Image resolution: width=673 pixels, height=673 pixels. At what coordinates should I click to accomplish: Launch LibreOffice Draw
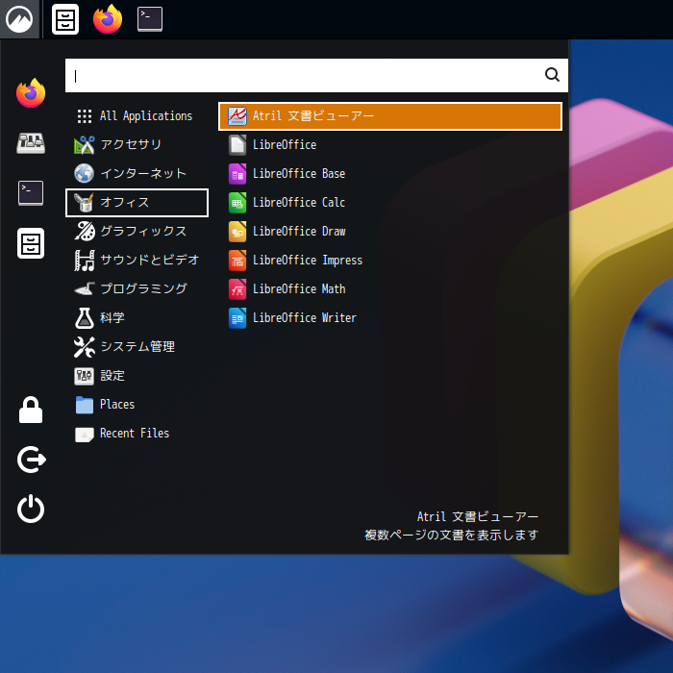390,232
